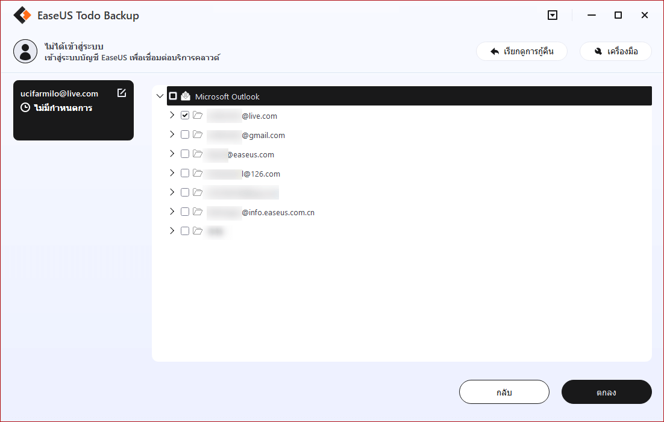Expand the @info.easeus.com.cn account folder
This screenshot has width=664, height=422.
pos(172,212)
